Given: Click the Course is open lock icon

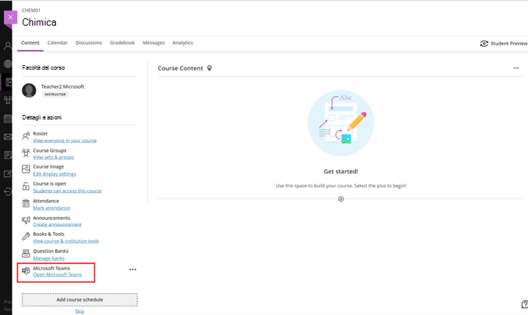Looking at the screenshot, I should click(26, 186).
